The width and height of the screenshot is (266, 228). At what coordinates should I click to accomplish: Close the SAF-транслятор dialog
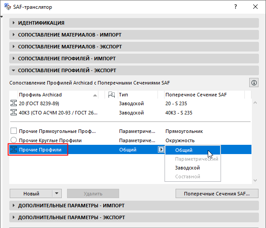pos(255,7)
